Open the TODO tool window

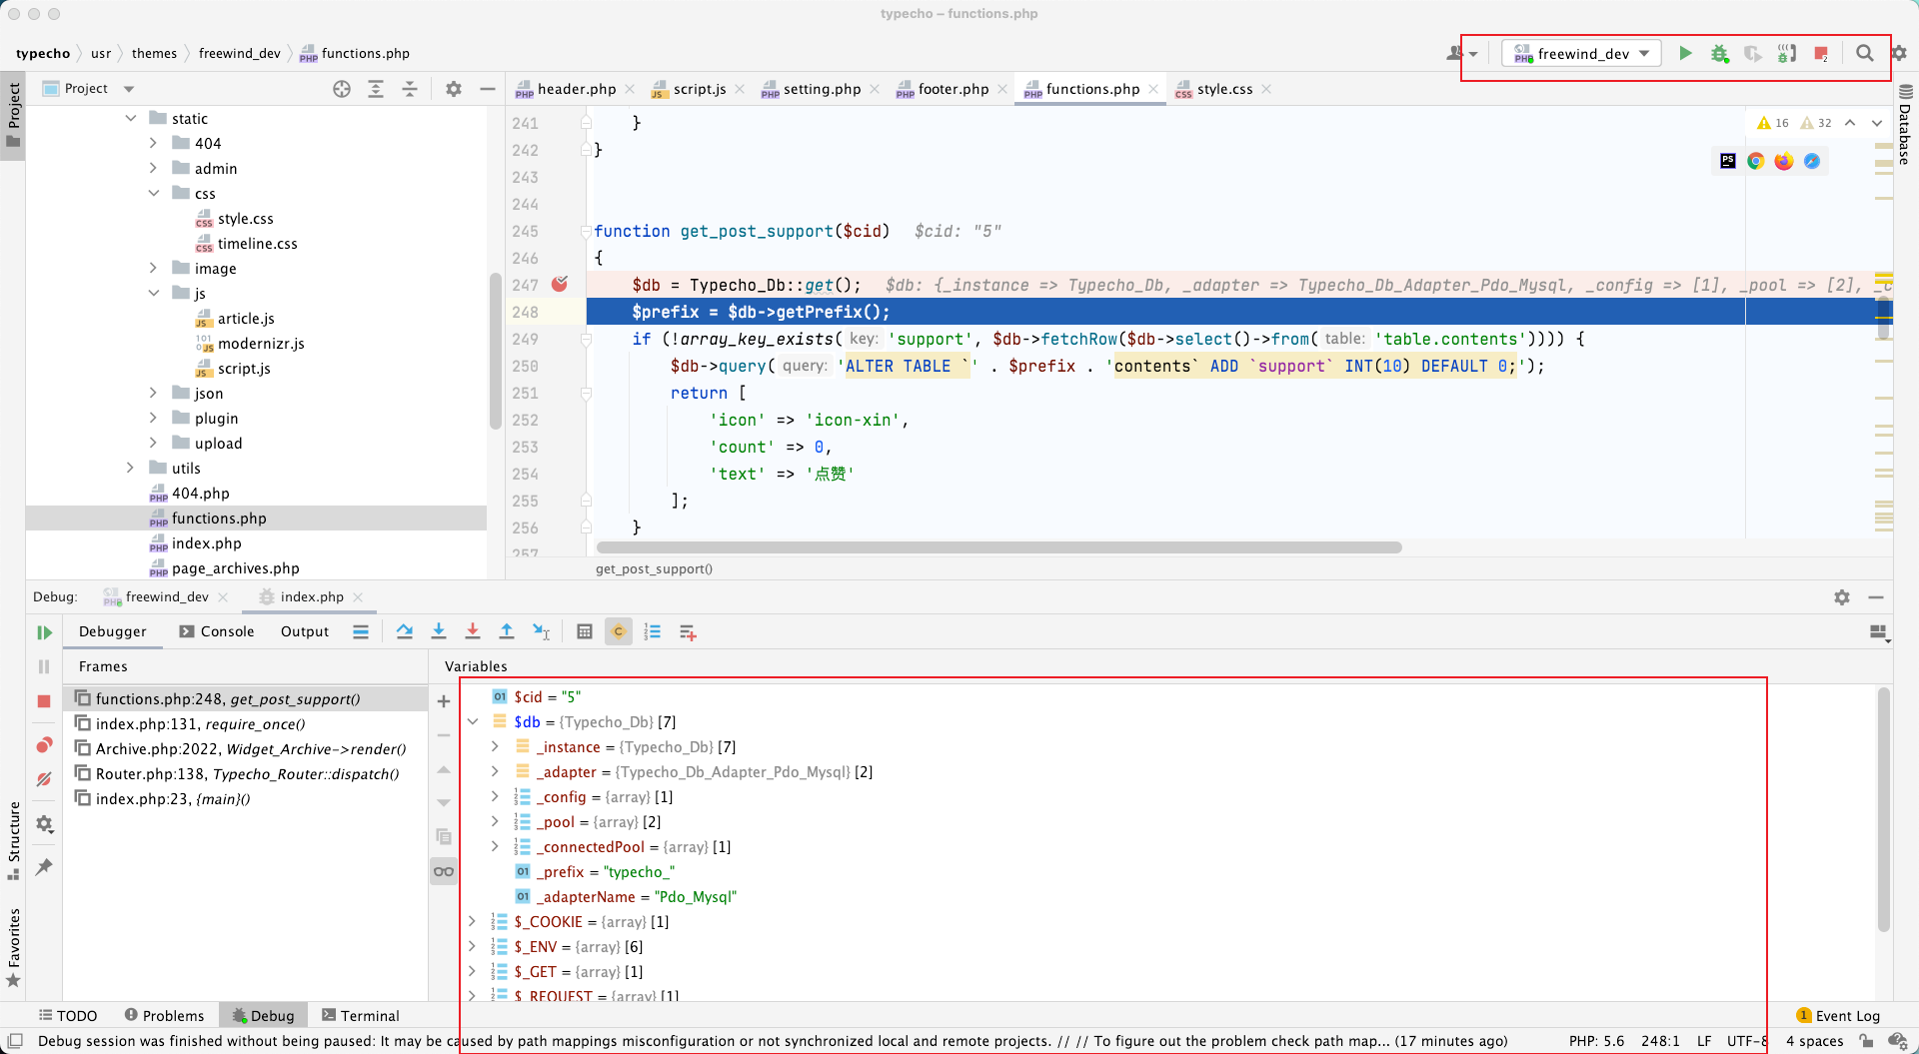pyautogui.click(x=68, y=1015)
